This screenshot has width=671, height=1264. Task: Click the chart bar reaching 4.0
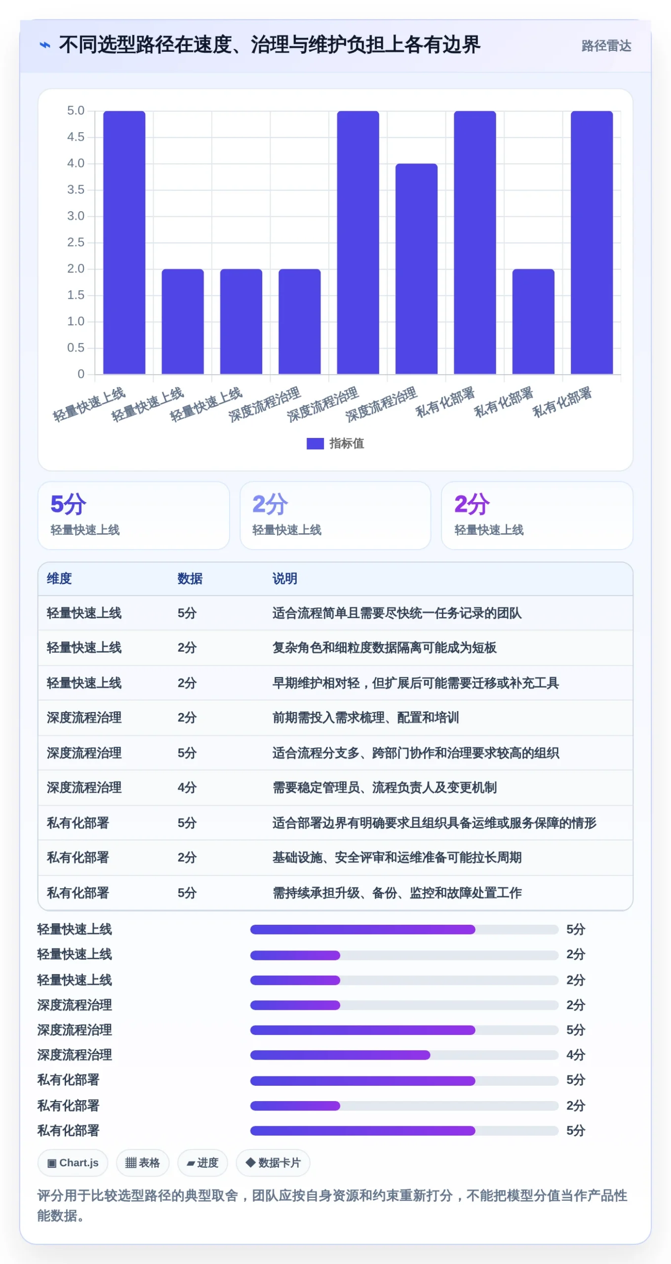pos(416,269)
